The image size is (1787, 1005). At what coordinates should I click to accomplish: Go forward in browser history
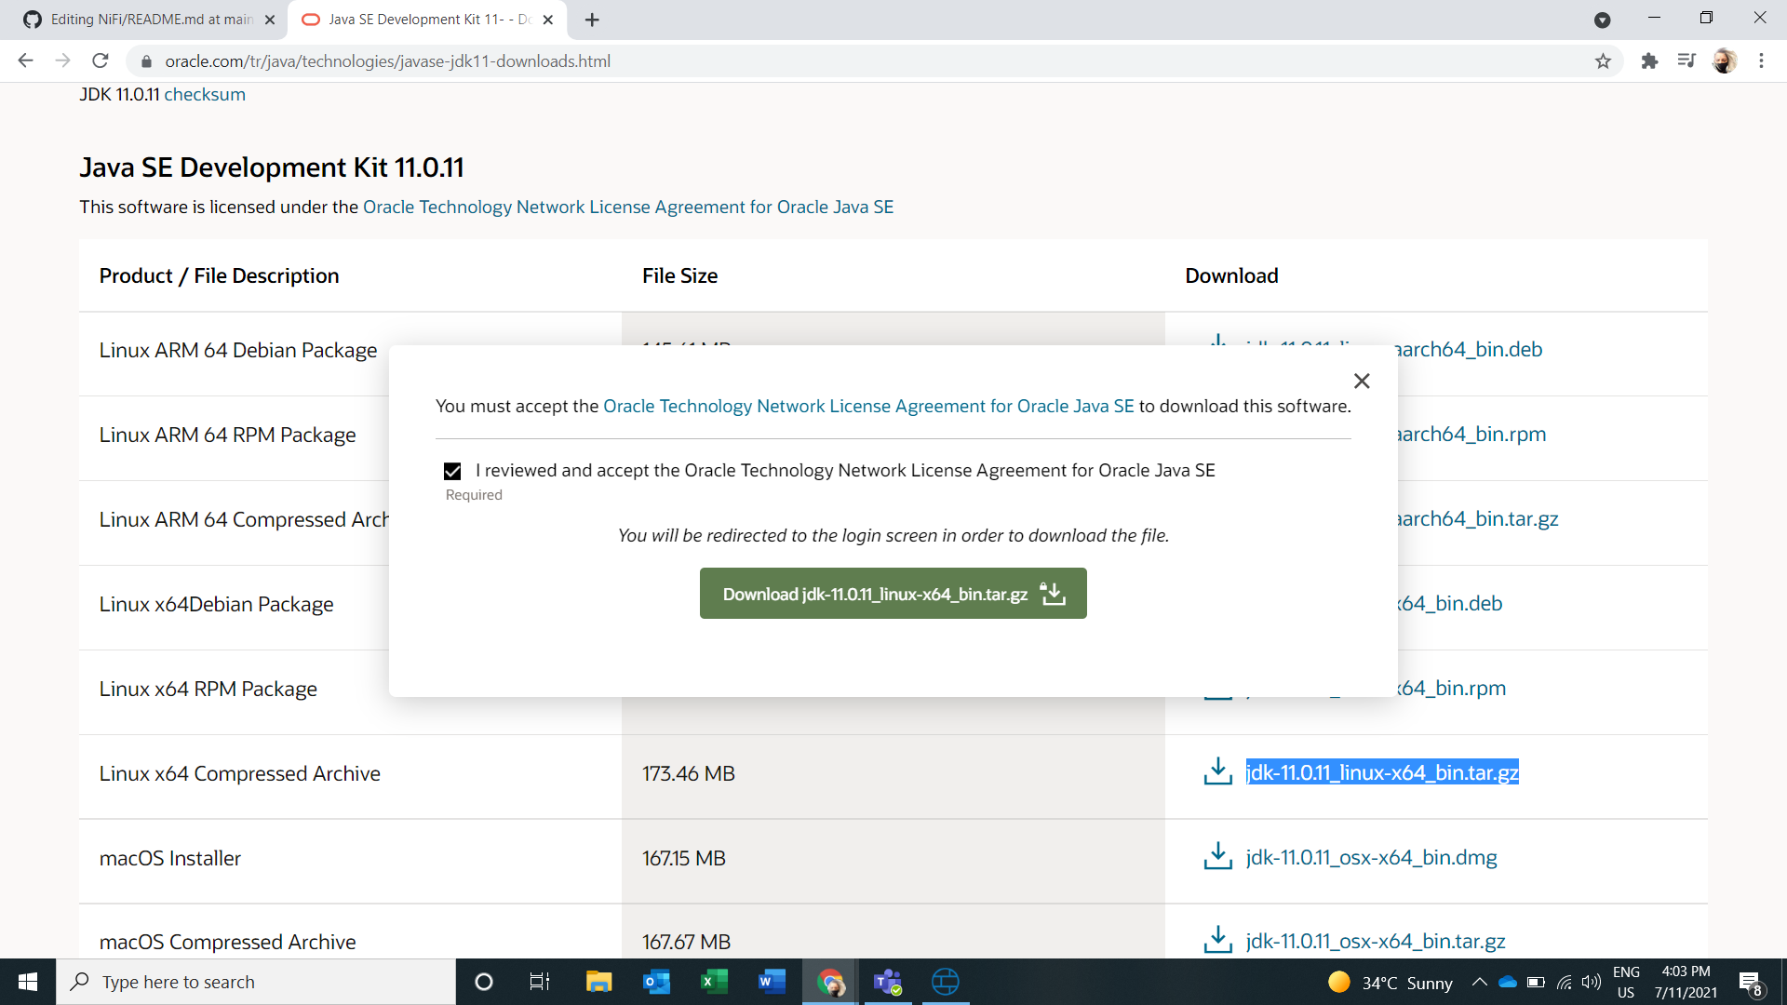[x=62, y=60]
